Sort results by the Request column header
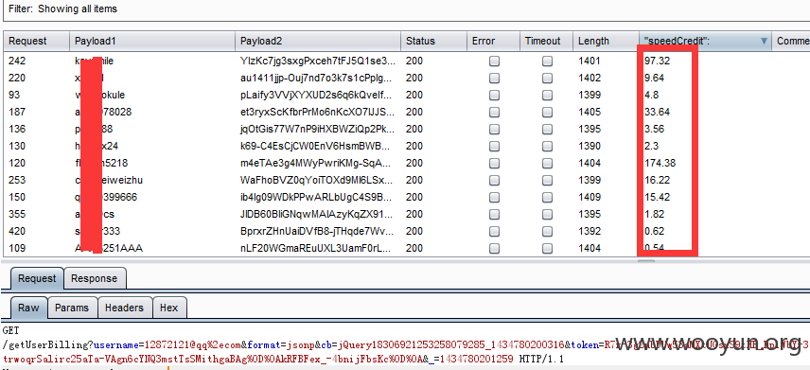Image resolution: width=810 pixels, height=370 pixels. click(x=37, y=42)
